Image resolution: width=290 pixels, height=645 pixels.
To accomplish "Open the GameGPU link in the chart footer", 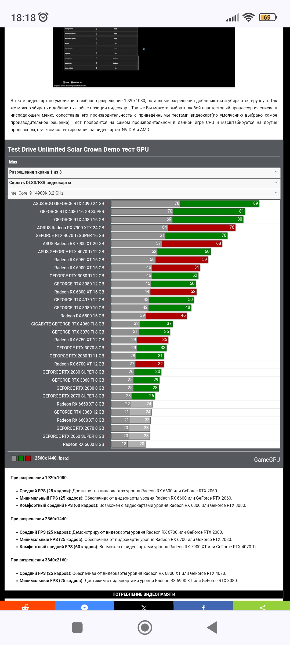I will (x=267, y=460).
